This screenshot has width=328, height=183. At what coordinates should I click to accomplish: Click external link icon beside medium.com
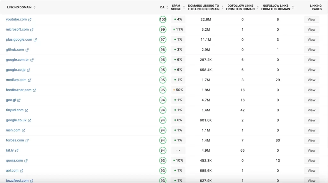click(x=29, y=80)
